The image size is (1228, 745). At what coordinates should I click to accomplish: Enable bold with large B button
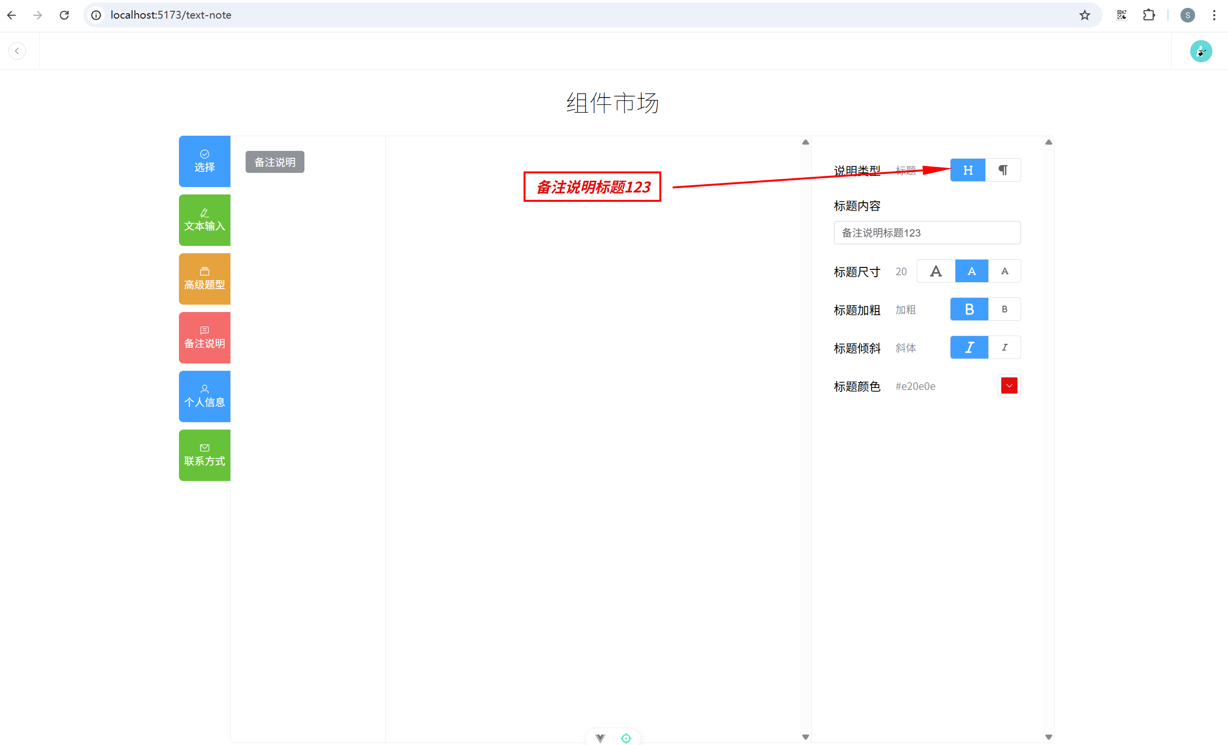[x=969, y=309]
